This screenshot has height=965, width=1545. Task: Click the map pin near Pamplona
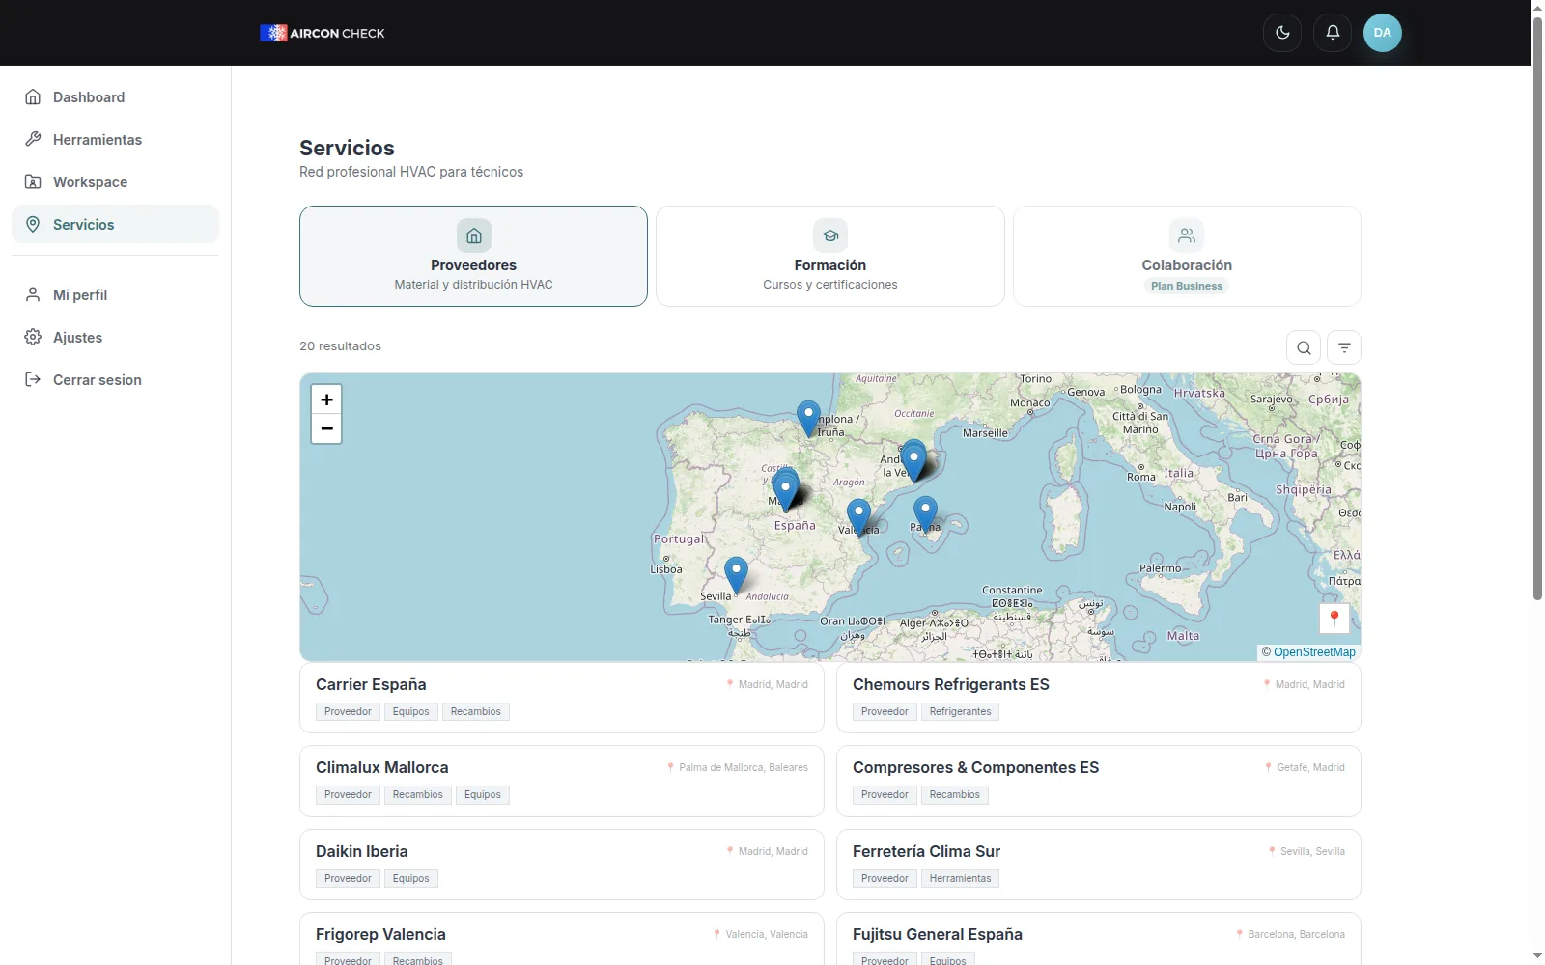pyautogui.click(x=808, y=418)
